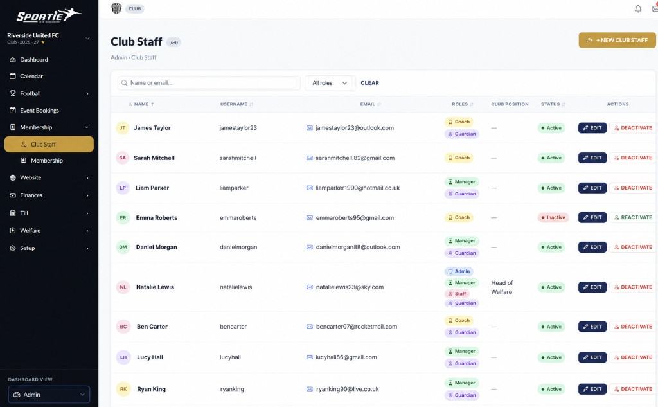Click the Finances icon in sidebar
The width and height of the screenshot is (658, 407).
tap(13, 195)
